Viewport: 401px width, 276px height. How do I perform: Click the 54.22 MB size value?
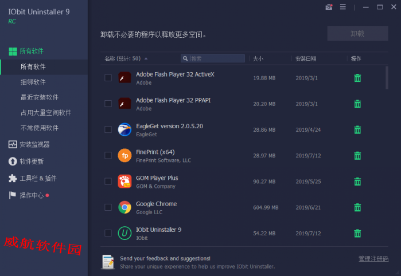pyautogui.click(x=264, y=234)
